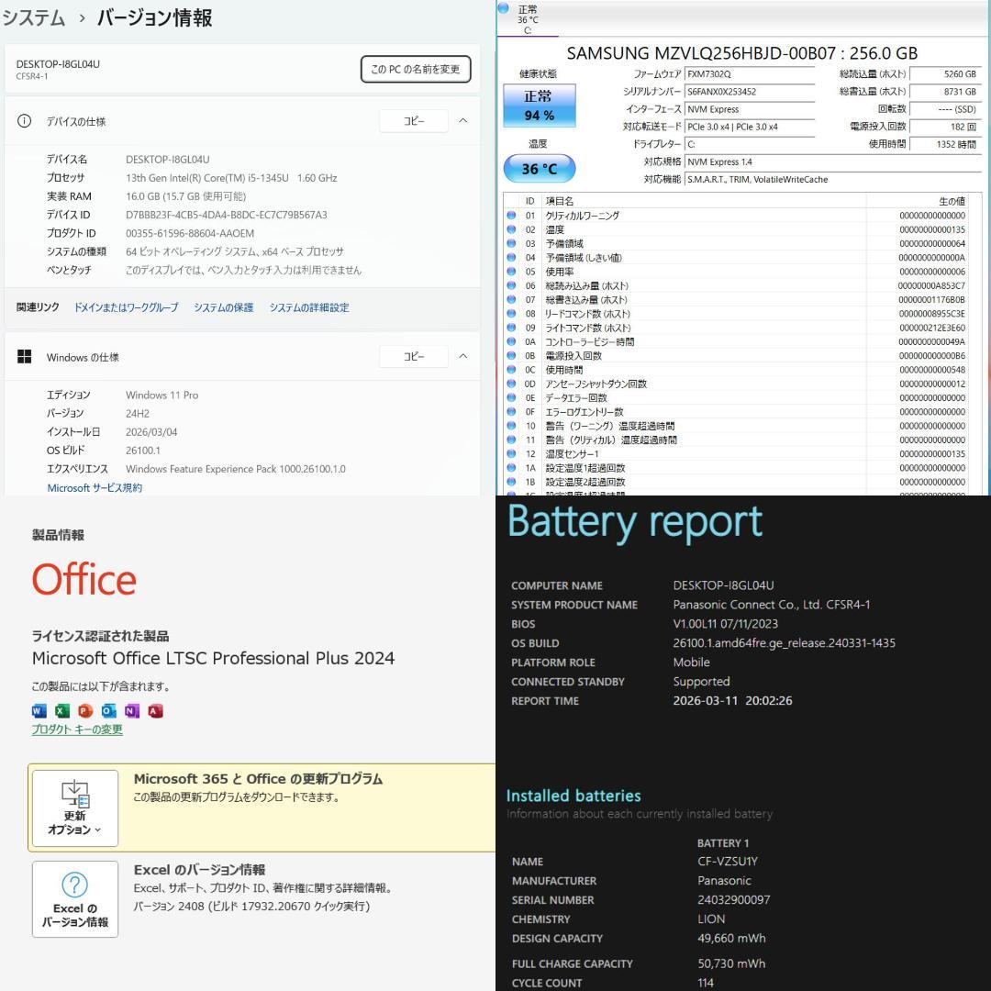Click the デバイスの仕様 info circle icon
991x991 pixels.
pos(24,121)
